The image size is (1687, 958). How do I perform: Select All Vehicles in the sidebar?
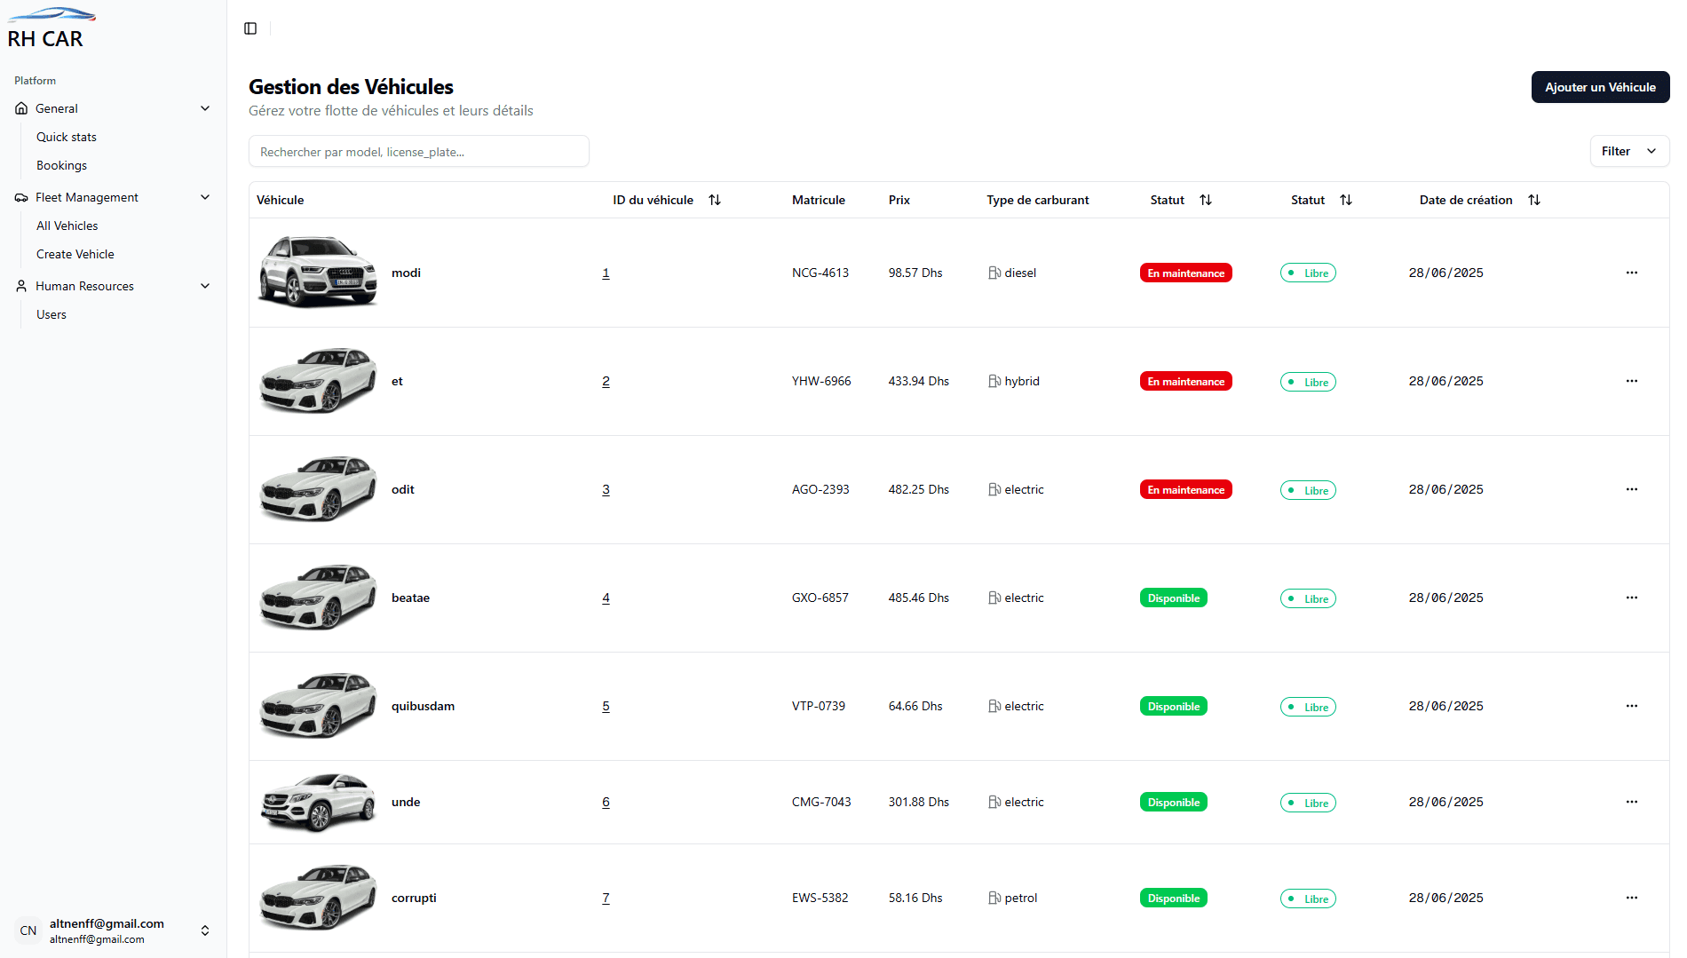67,226
